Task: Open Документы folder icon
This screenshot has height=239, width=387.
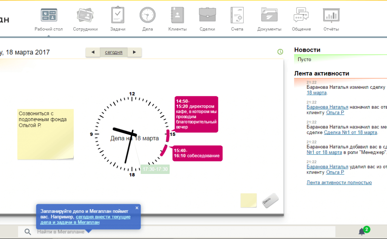Action: point(269,15)
